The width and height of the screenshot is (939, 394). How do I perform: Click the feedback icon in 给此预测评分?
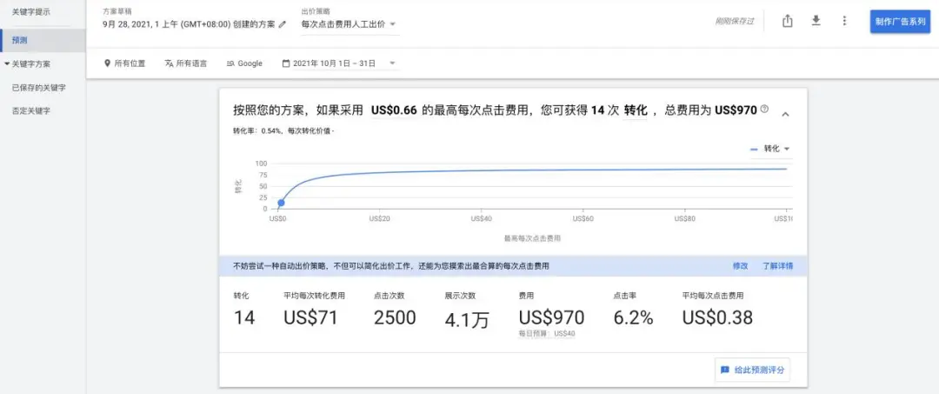724,370
